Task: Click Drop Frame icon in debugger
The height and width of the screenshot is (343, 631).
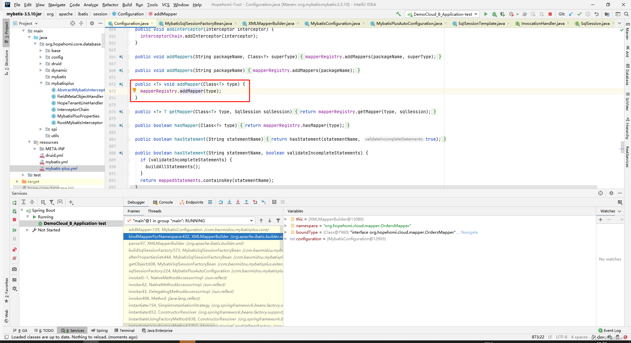Action: [x=255, y=202]
